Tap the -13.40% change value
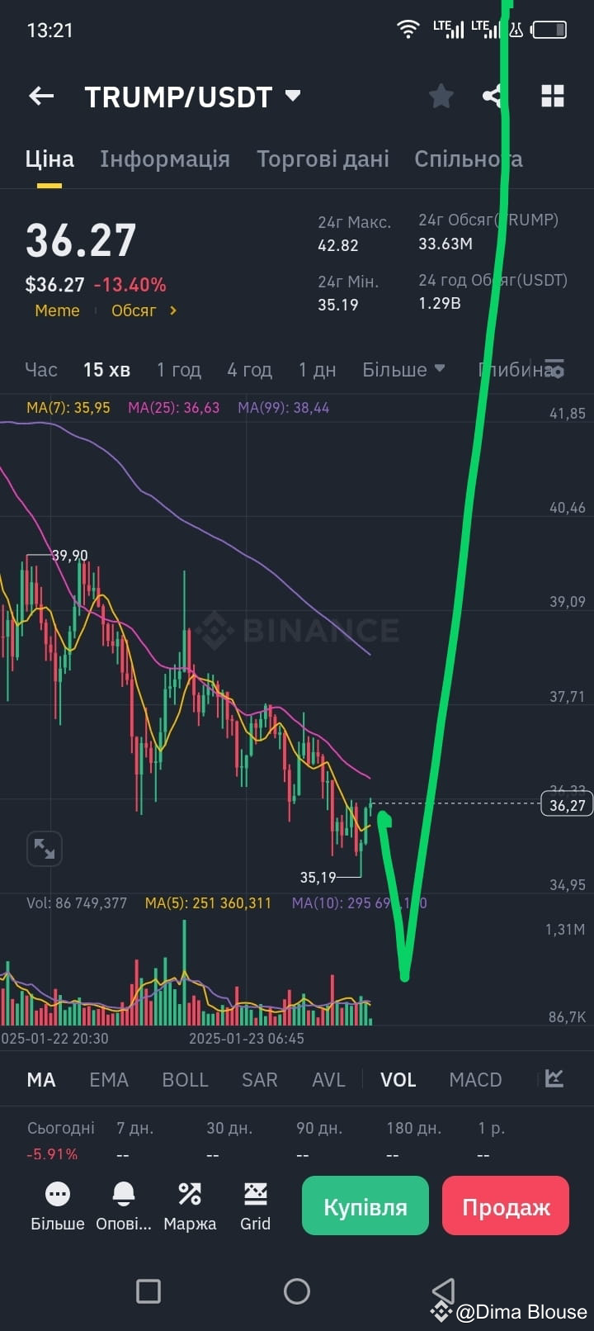This screenshot has height=1331, width=594. [130, 285]
